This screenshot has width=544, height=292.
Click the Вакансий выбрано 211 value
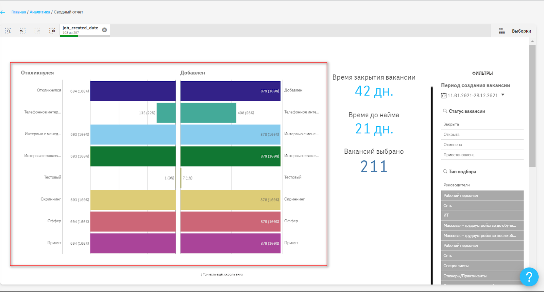pos(374,167)
